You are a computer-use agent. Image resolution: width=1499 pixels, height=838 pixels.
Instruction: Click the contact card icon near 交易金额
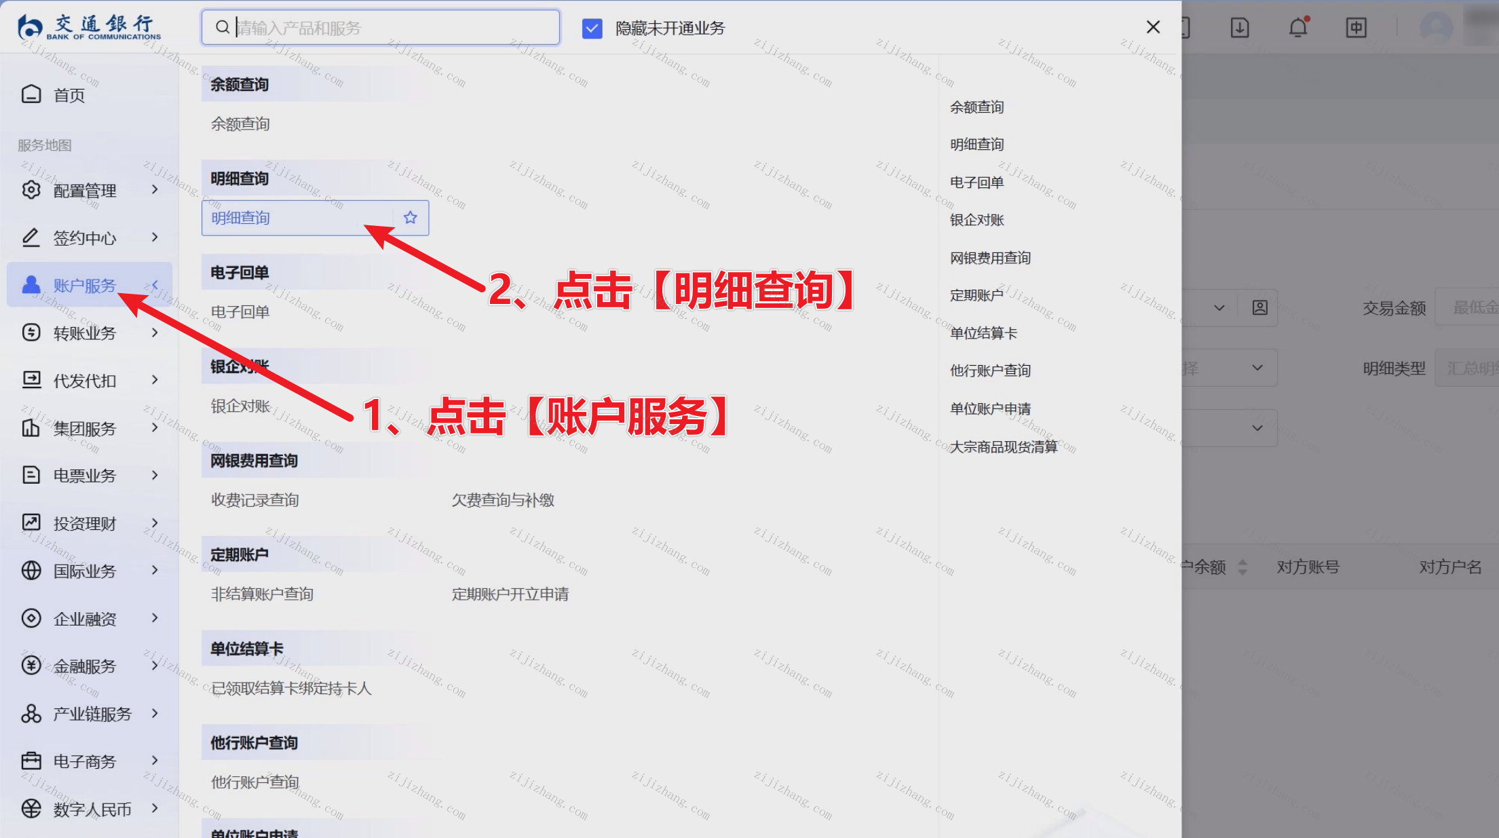click(x=1259, y=308)
